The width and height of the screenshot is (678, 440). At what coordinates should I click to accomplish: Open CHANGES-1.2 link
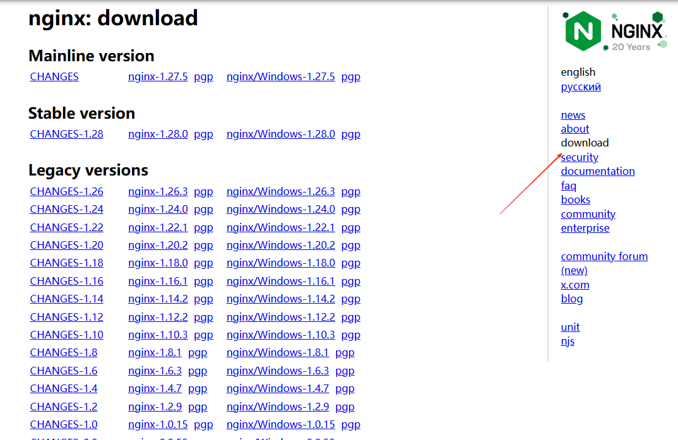pyautogui.click(x=64, y=407)
